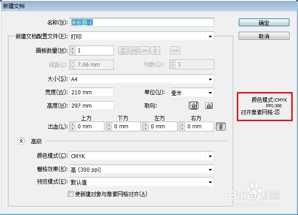
Task: Click the 高度 field showing 297 mm
Action: click(x=91, y=105)
